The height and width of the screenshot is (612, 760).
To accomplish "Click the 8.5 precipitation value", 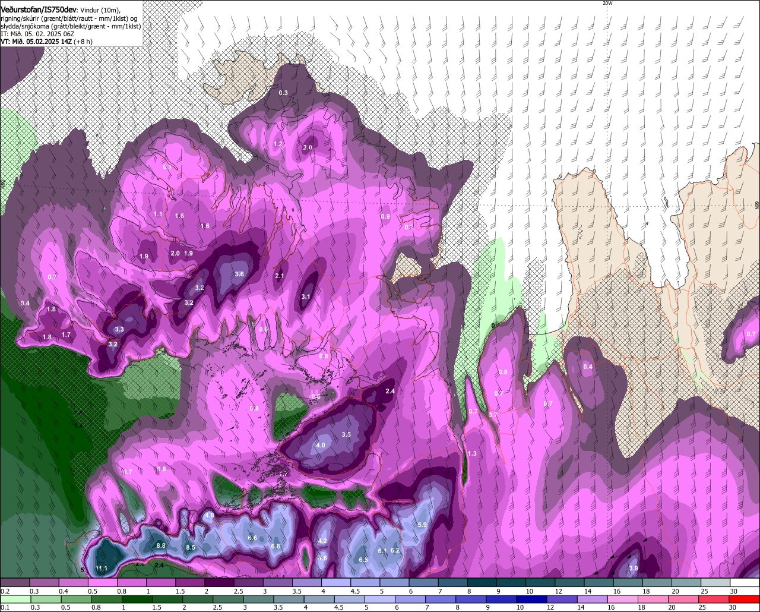I will click(x=191, y=547).
